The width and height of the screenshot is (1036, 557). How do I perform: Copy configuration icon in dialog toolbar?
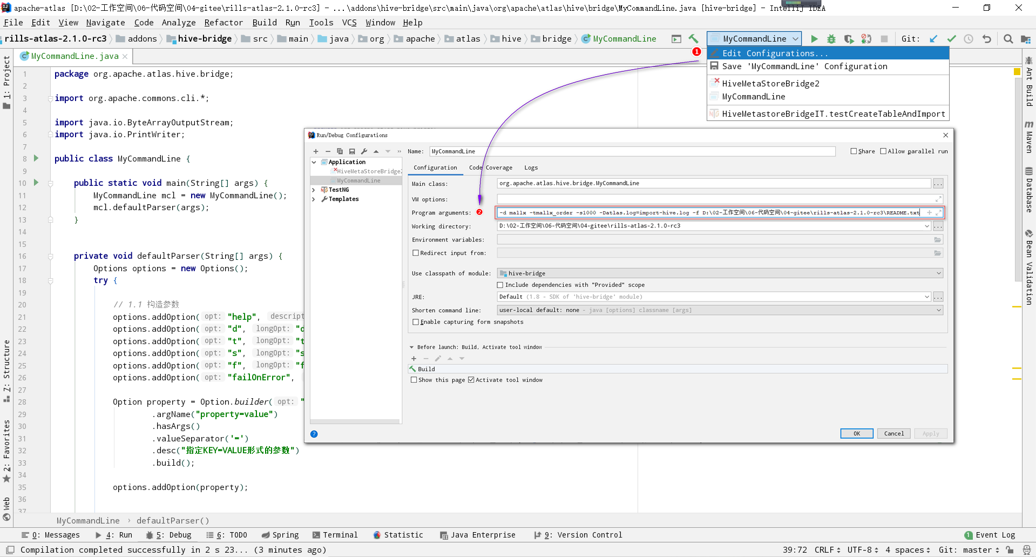point(340,151)
